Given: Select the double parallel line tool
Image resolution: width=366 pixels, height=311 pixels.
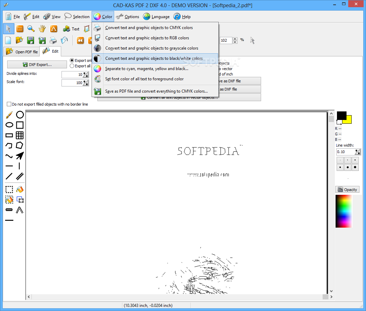Looking at the screenshot, I should (x=20, y=176).
